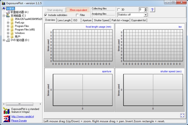Click the Program Files (x86) folder icon
The image size is (188, 125).
(12, 30)
